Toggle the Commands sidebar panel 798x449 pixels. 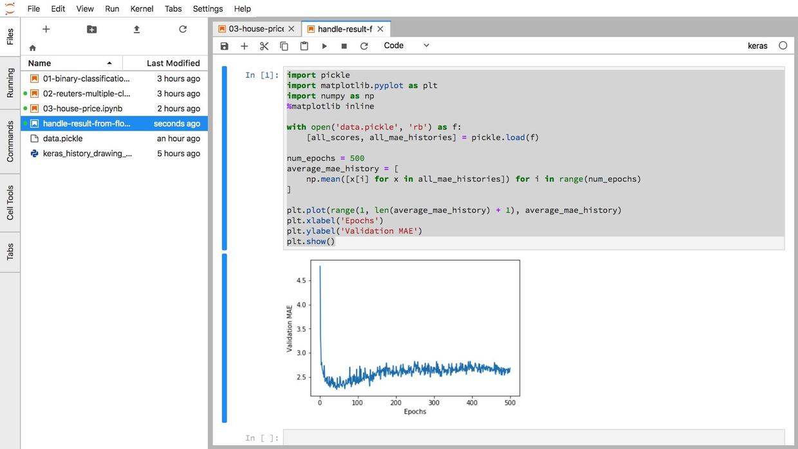[x=10, y=141]
